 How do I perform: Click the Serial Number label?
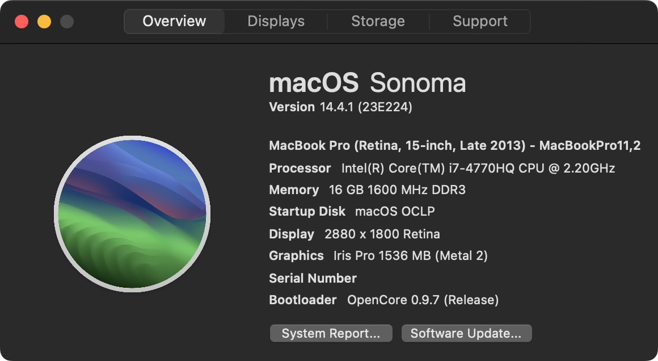(313, 278)
